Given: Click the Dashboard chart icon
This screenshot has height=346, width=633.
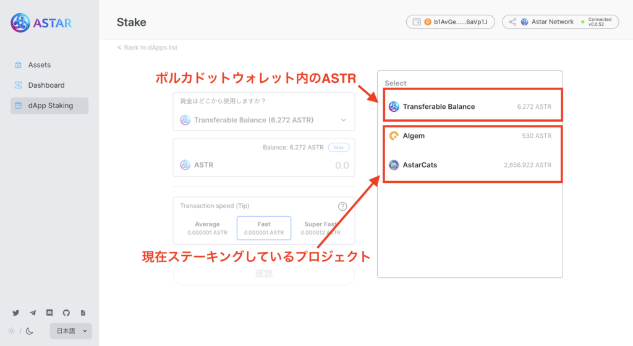Looking at the screenshot, I should pyautogui.click(x=18, y=85).
